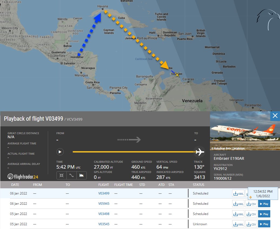Image resolution: width=280 pixels, height=229 pixels.
Task: Download CSV for flight V03498
Action: click(251, 214)
